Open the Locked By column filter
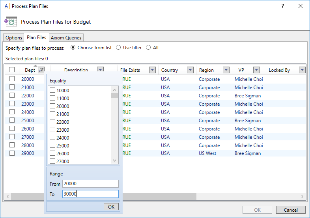Viewport: 310px width, 218px height. pyautogui.click(x=302, y=70)
